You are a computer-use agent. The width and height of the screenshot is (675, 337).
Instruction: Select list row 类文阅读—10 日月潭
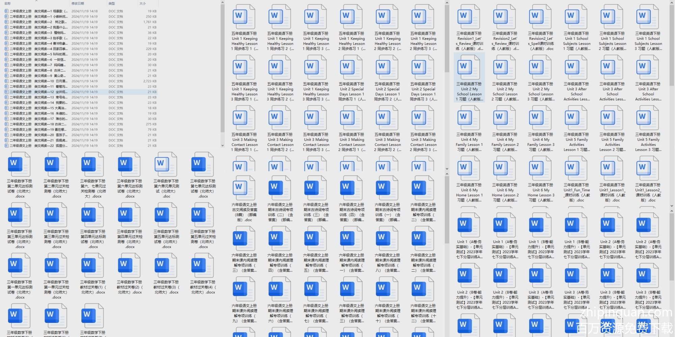click(80, 81)
